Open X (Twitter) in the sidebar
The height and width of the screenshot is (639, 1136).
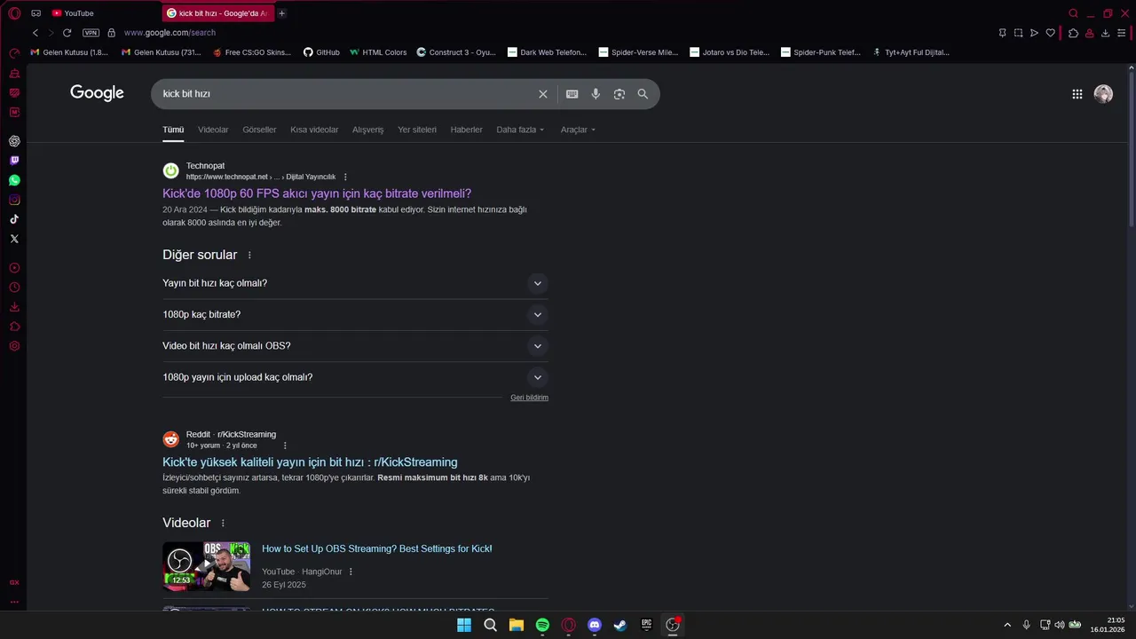[14, 239]
